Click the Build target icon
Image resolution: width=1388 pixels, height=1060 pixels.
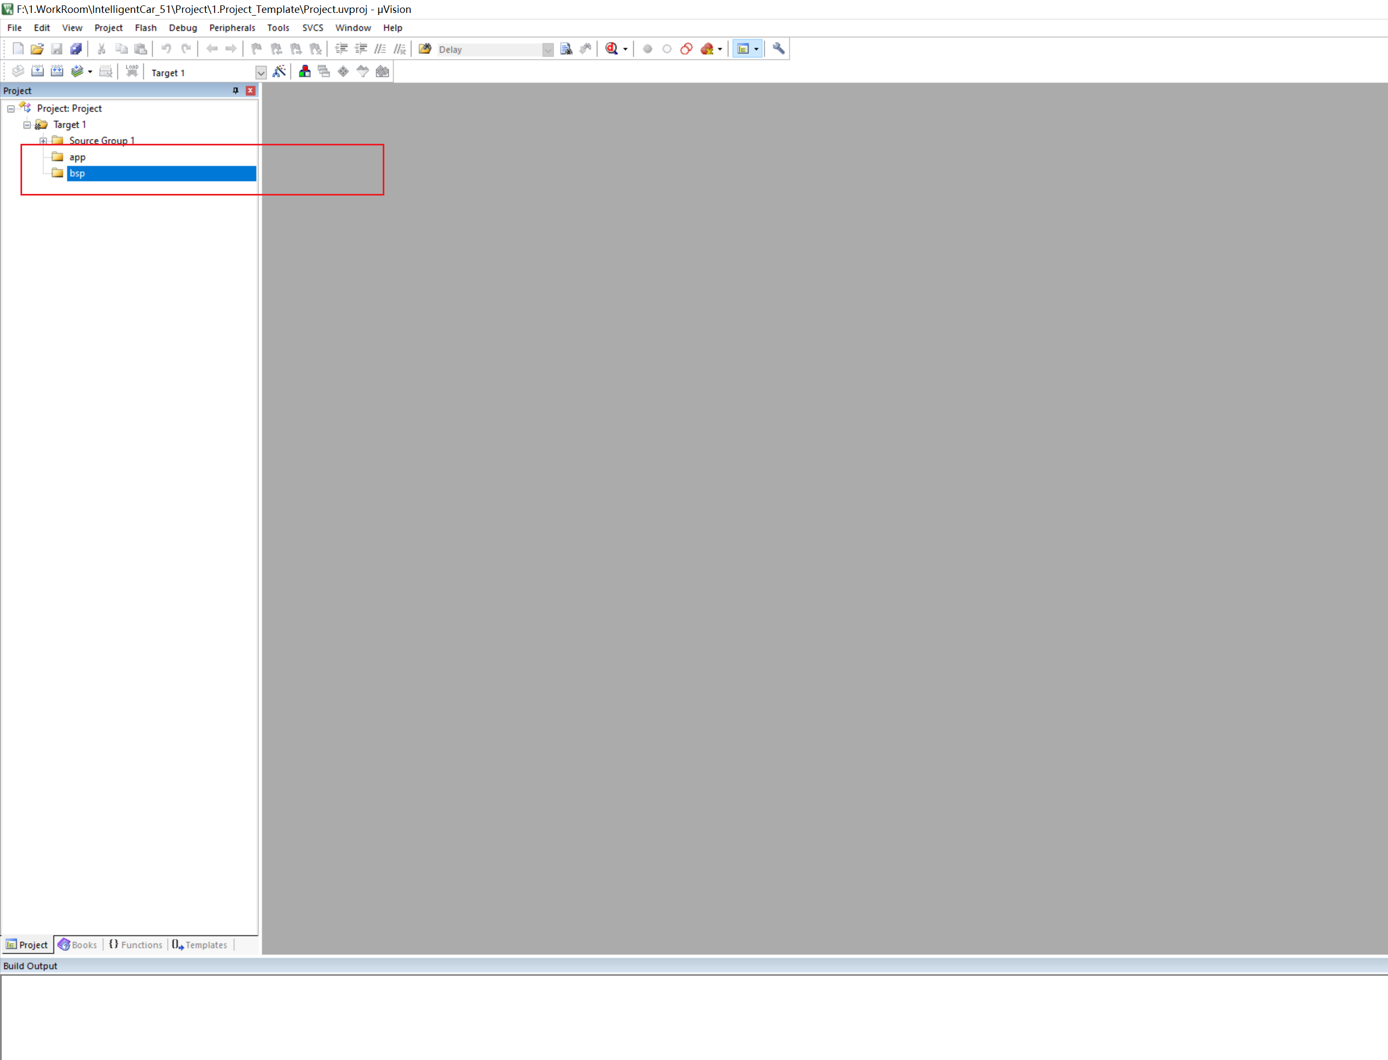[x=37, y=71]
